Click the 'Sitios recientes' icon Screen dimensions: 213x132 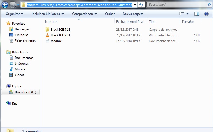click(11, 40)
